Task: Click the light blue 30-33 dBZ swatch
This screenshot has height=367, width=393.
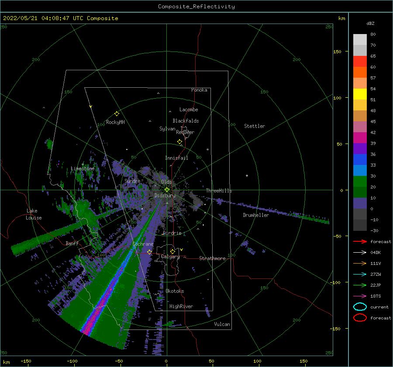Action: 360,170
